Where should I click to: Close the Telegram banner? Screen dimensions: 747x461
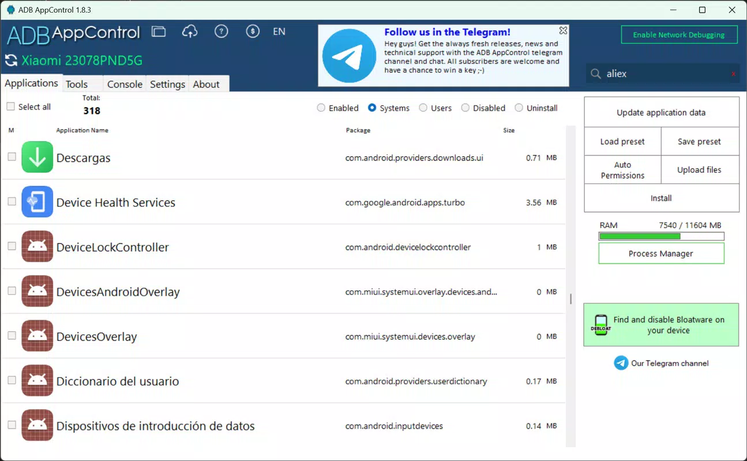(x=563, y=30)
